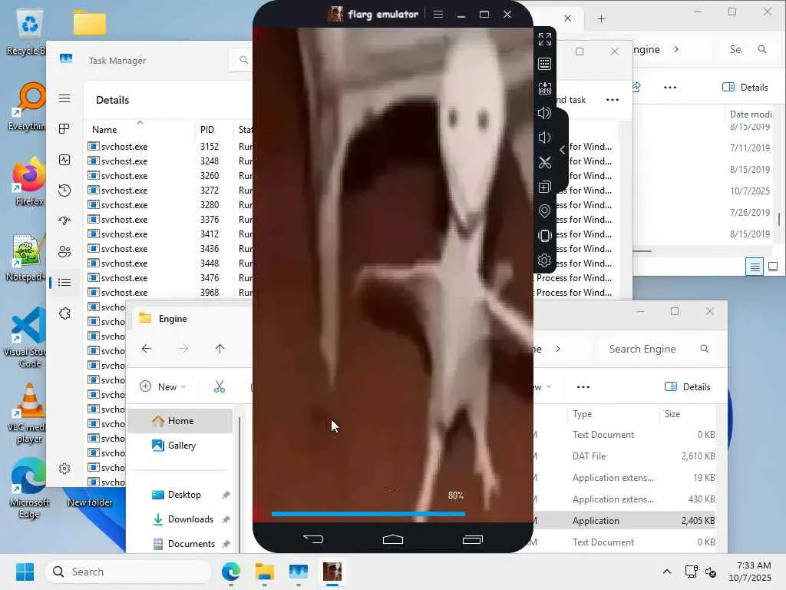Click the Task Manager search box
The width and height of the screenshot is (786, 590).
pyautogui.click(x=242, y=60)
